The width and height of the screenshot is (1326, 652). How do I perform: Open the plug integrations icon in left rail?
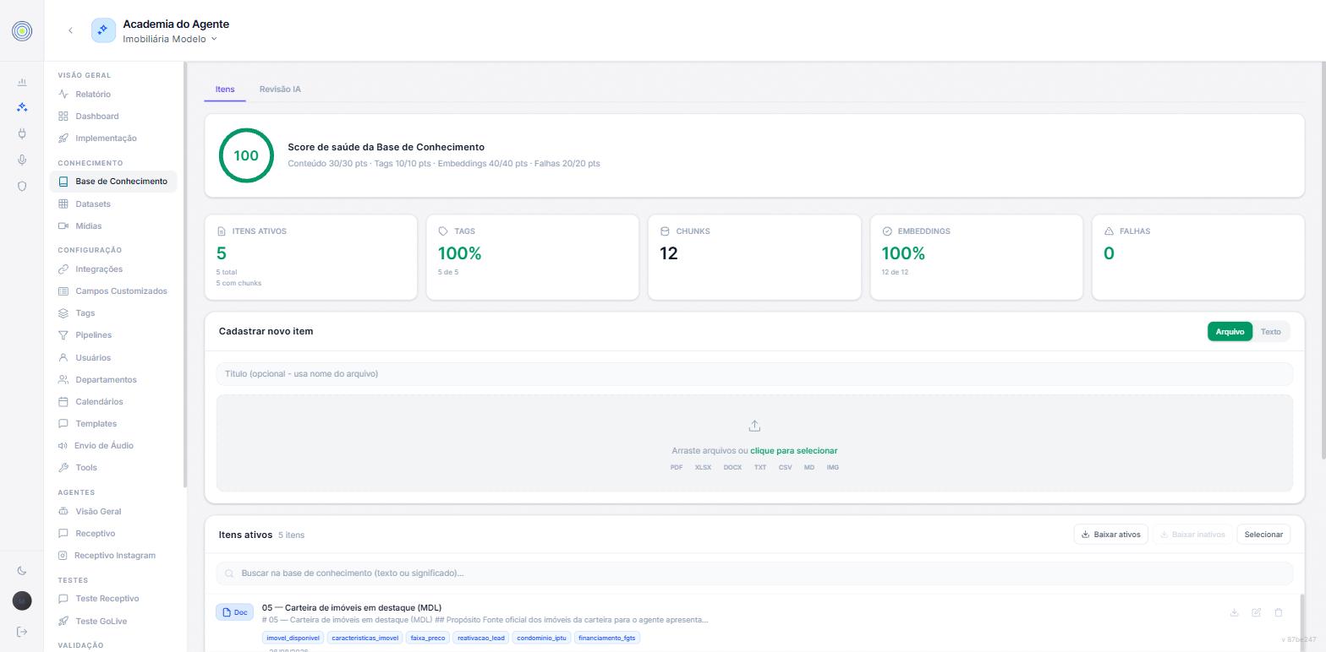point(22,133)
